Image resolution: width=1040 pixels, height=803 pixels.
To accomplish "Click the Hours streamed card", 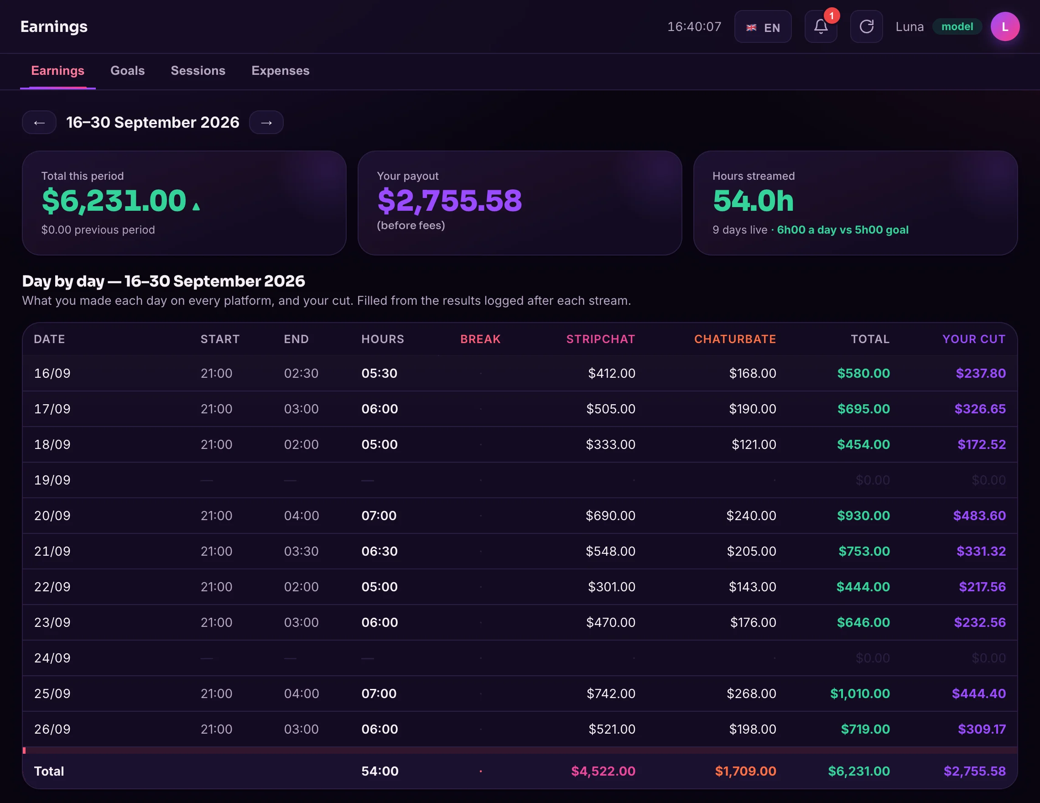I will (855, 203).
